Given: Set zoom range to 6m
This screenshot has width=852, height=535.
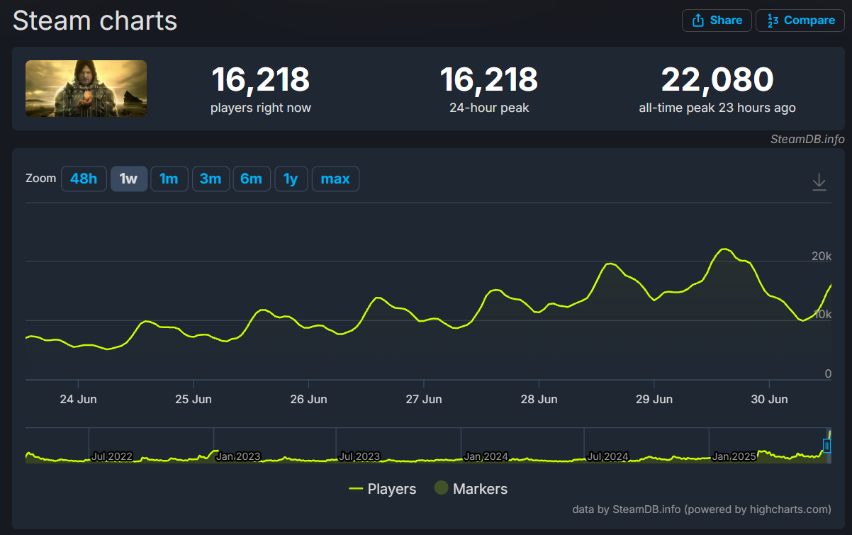Looking at the screenshot, I should [x=252, y=179].
